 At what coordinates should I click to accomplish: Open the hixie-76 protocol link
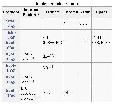pyautogui.click(x=11, y=35)
